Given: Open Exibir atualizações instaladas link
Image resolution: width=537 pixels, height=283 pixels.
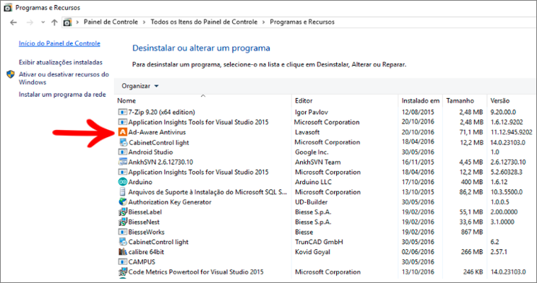Looking at the screenshot, I should tap(61, 62).
